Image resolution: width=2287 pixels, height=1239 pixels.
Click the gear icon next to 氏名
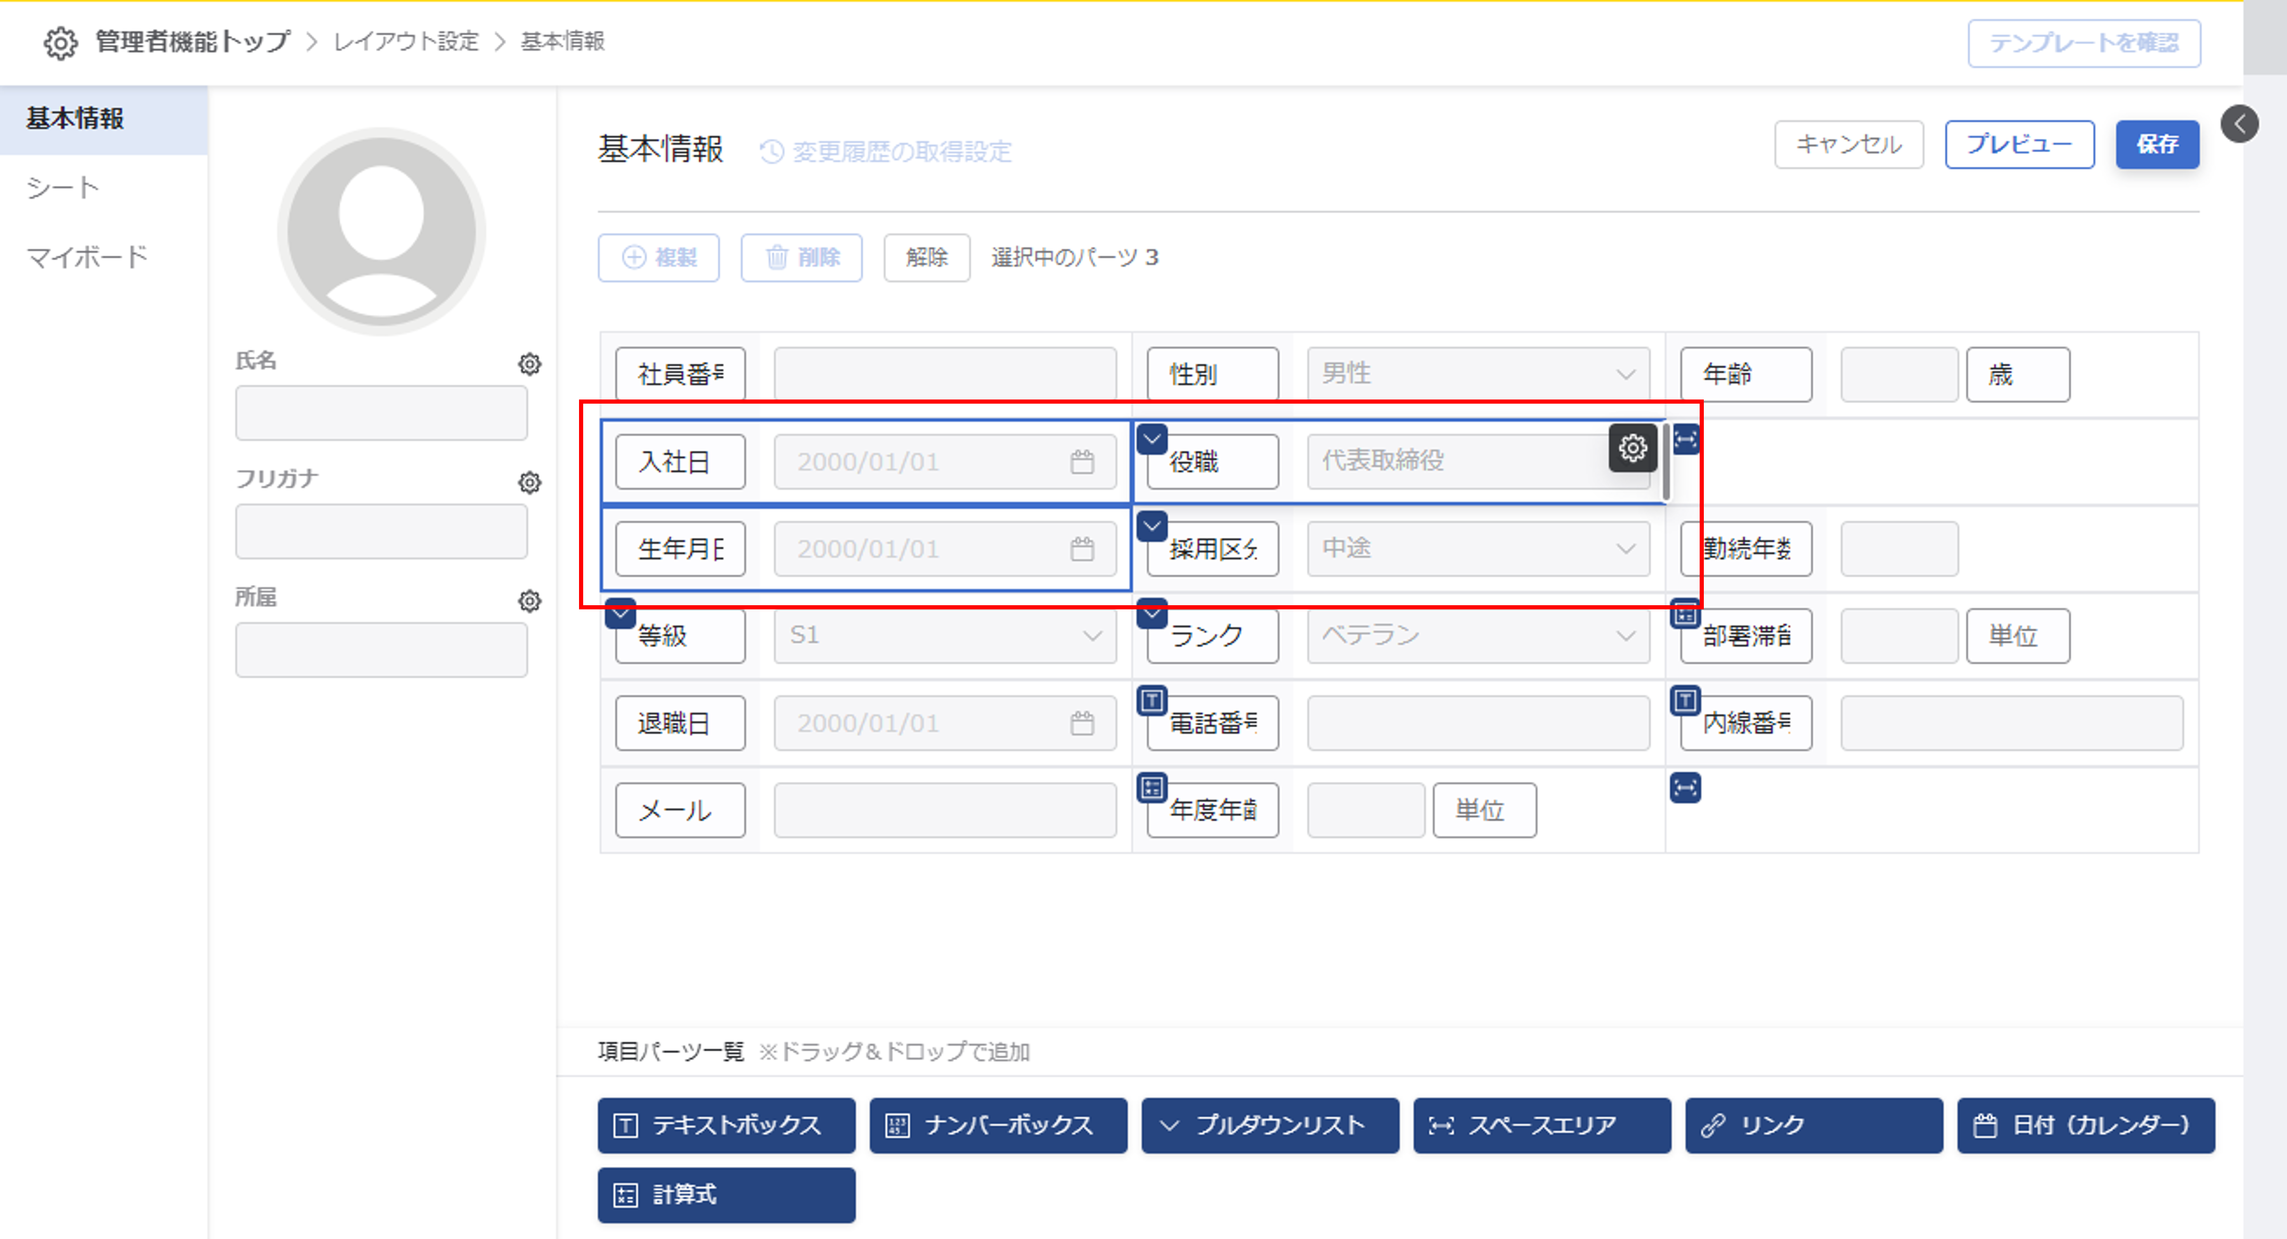click(x=529, y=364)
